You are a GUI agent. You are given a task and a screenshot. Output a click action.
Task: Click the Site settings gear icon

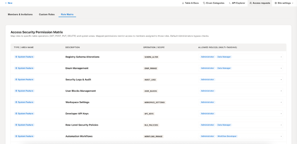tap(276, 3)
